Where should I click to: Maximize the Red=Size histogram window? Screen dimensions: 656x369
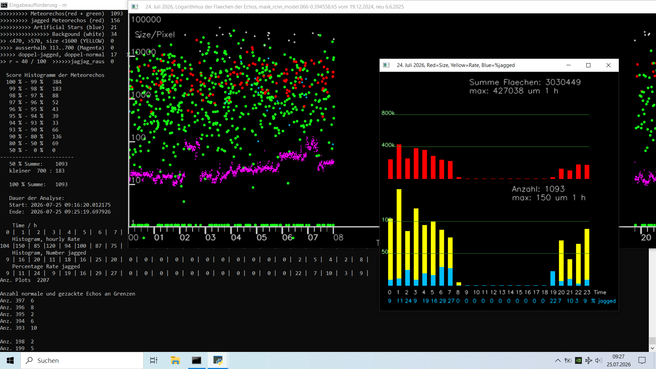tap(588, 65)
